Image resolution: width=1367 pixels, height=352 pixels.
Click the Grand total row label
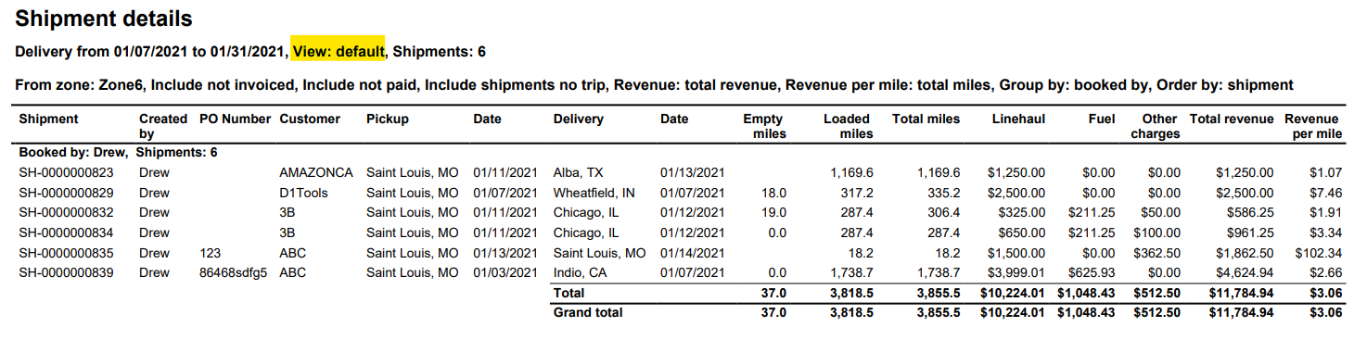click(588, 312)
